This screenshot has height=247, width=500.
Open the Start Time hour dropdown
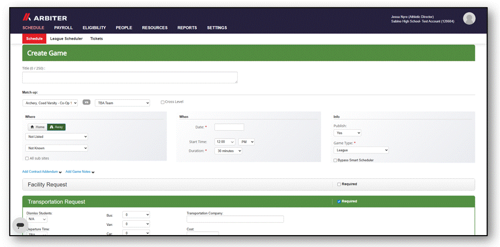(225, 142)
